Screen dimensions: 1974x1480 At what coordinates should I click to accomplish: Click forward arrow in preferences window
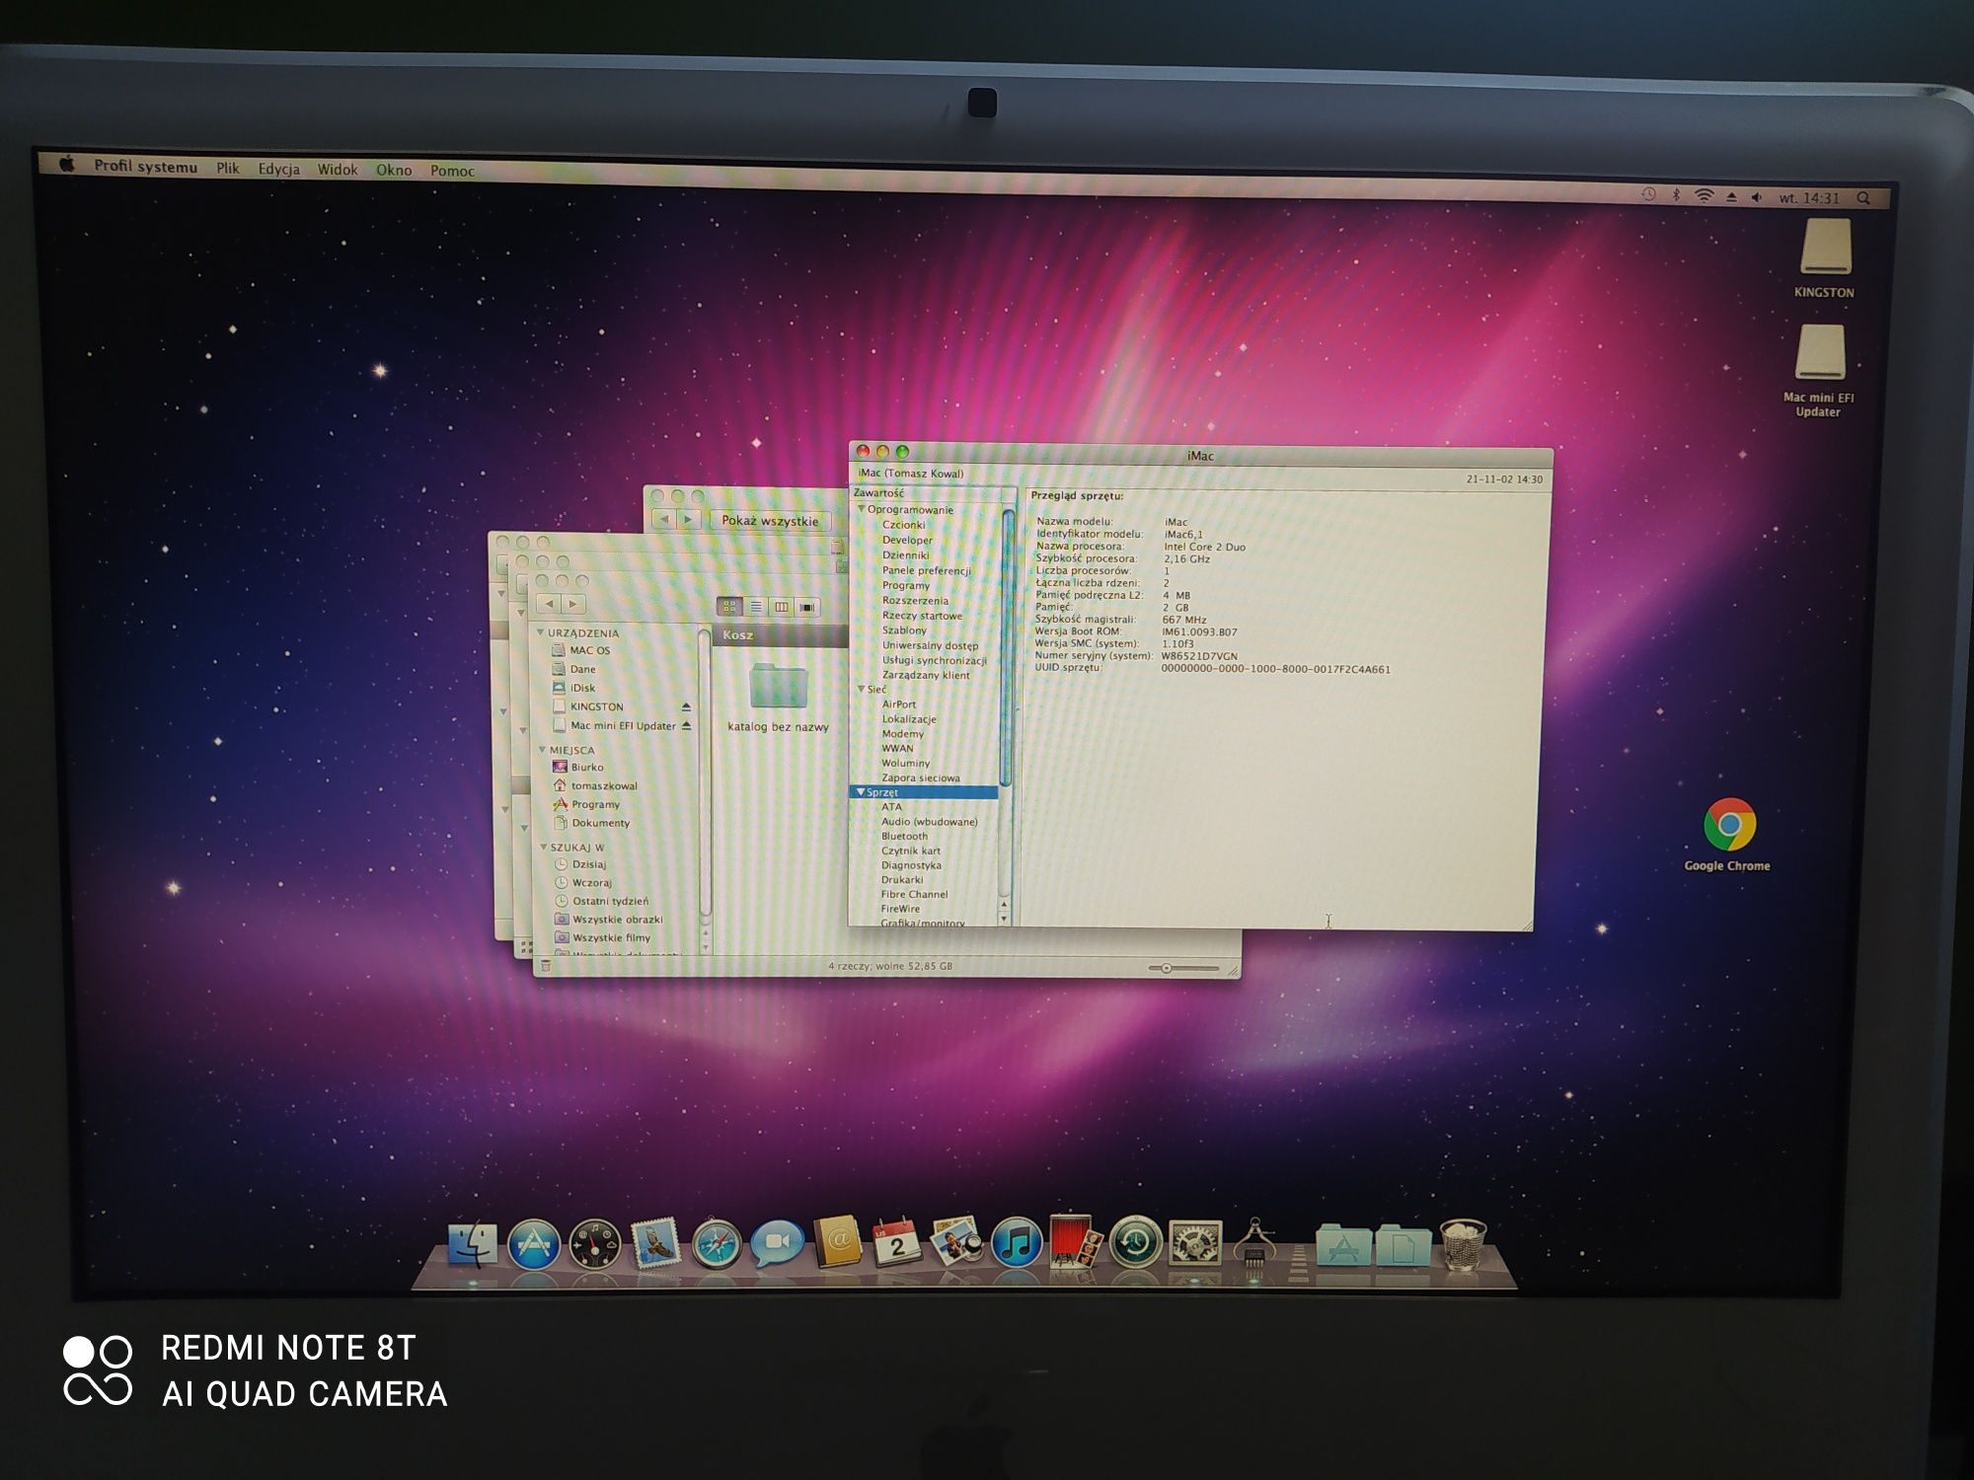pyautogui.click(x=688, y=519)
